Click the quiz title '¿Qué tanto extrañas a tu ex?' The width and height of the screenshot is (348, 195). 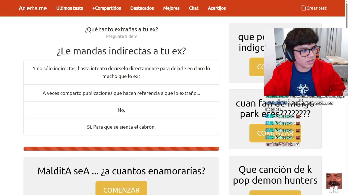click(x=121, y=29)
